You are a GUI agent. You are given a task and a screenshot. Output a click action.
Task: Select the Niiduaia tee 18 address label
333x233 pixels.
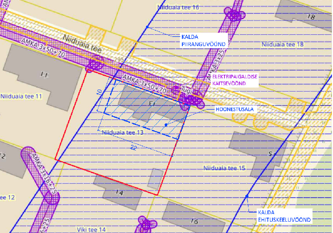282,45
